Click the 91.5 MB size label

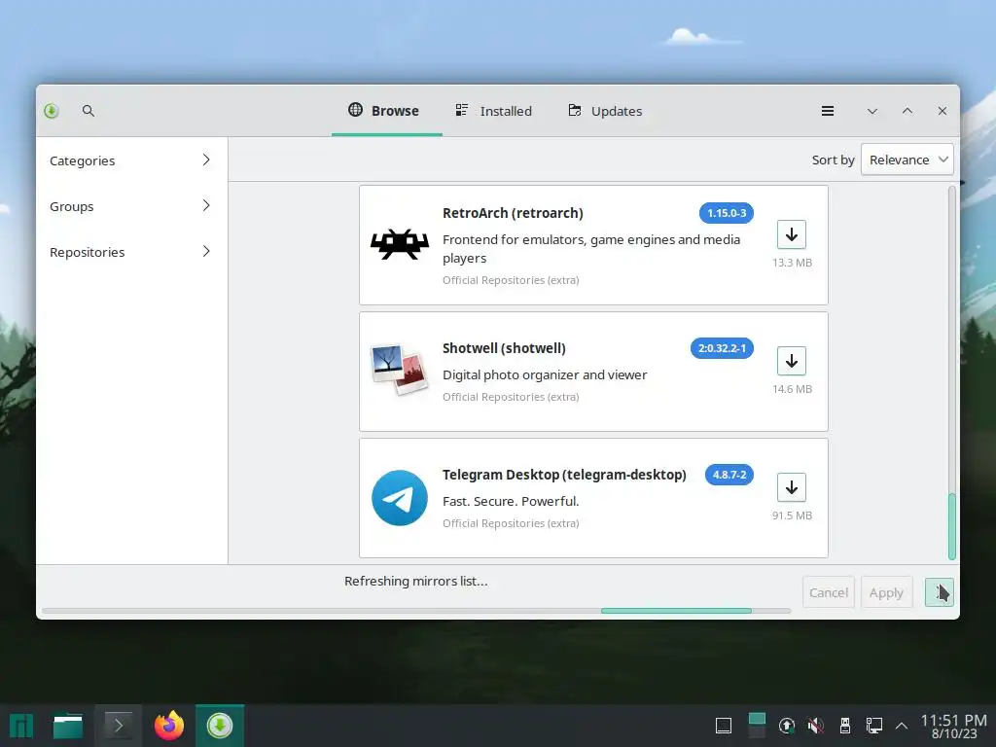tap(792, 516)
